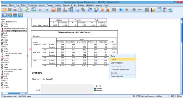Click the brown closed-book icon in the toolbar
Screen dimensions: 183x98
click(153, 9)
